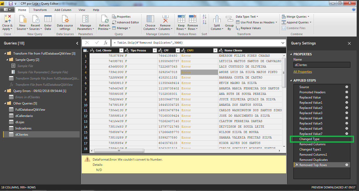The height and width of the screenshot is (191, 359).
Task: Open Manage query dropdown
Action: (x=121, y=28)
